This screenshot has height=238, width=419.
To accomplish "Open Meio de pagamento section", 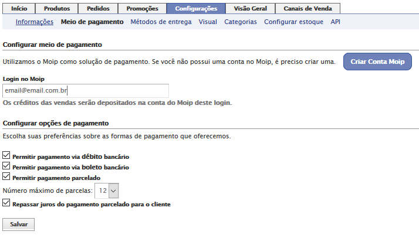I will coord(92,22).
